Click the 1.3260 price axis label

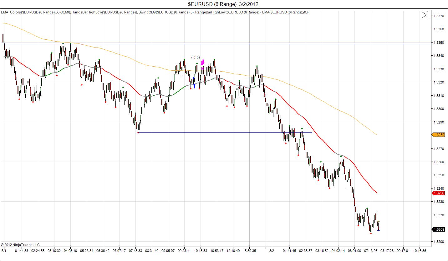tap(438, 162)
